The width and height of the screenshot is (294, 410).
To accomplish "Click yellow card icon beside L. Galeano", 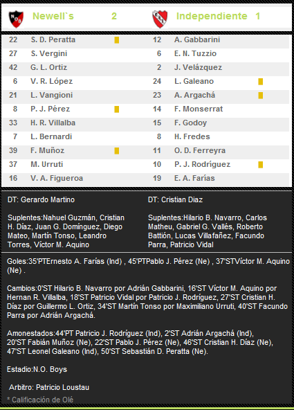I will [x=260, y=82].
